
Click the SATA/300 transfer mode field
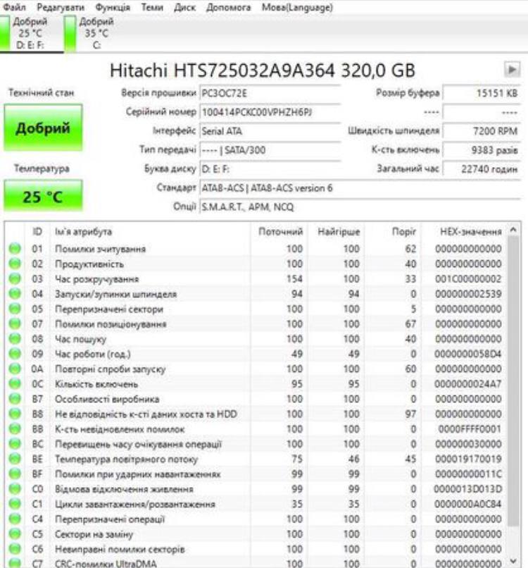pyautogui.click(x=270, y=150)
